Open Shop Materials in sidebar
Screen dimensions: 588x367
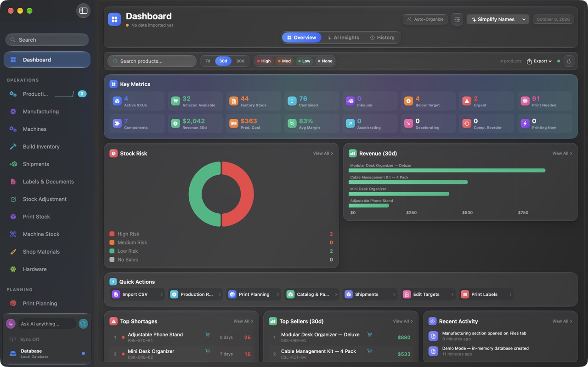47,251
